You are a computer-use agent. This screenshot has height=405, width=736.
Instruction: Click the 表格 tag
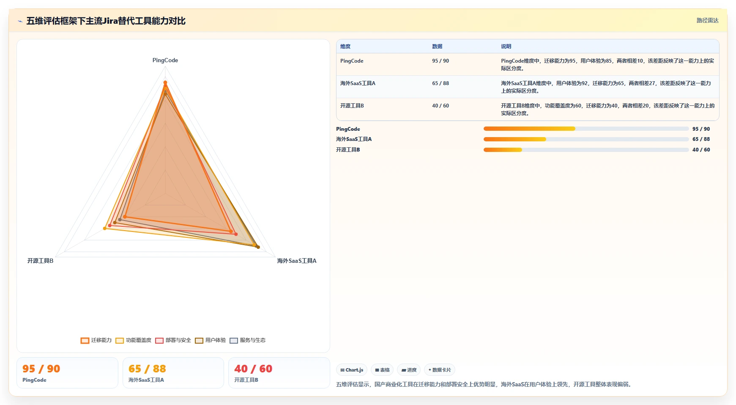point(382,370)
